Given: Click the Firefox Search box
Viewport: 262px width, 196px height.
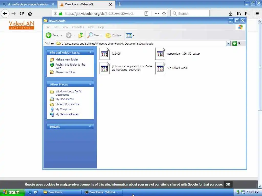Looking at the screenshot, I should [x=190, y=14].
